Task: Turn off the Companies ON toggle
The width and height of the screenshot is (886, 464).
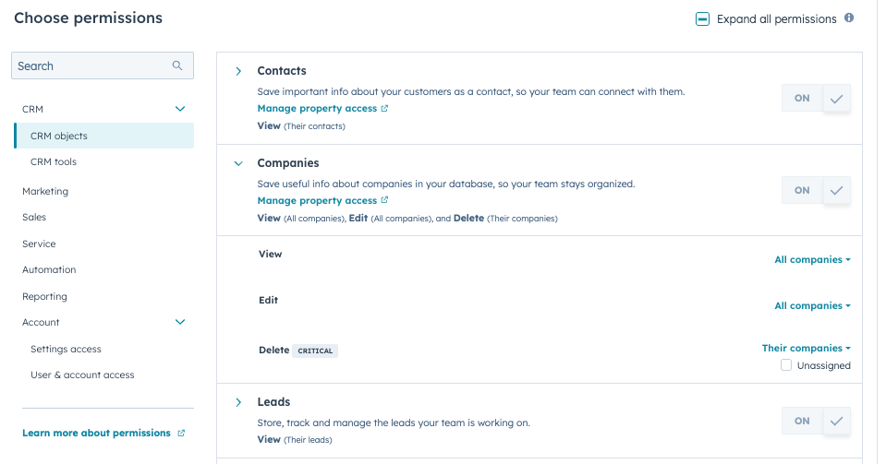Action: (x=816, y=190)
